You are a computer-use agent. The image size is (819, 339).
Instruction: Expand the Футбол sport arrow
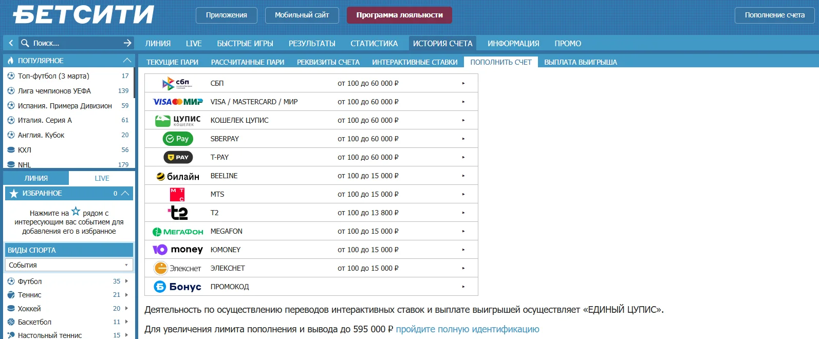(126, 281)
